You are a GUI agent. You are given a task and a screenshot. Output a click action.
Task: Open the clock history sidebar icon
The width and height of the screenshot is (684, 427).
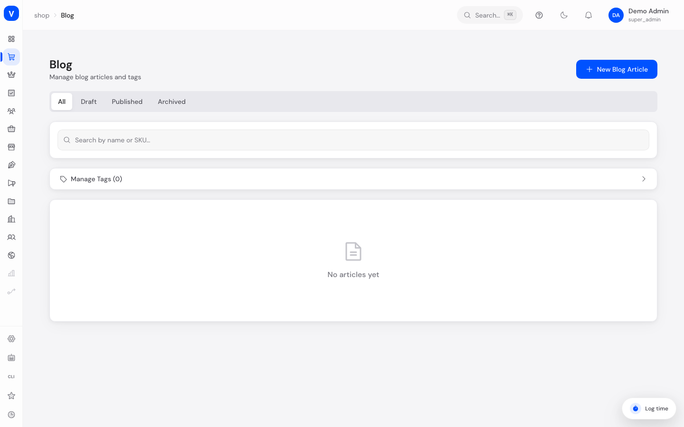click(11, 415)
